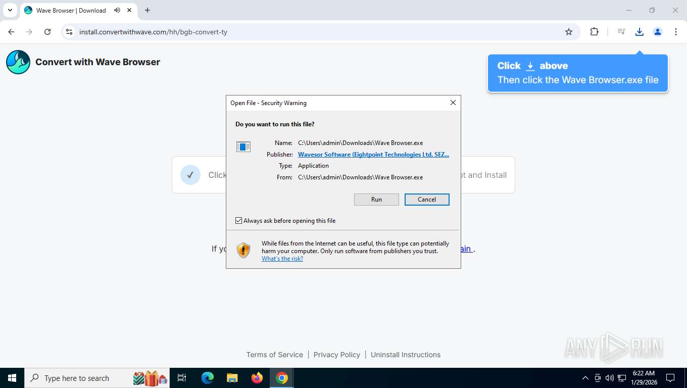
Task: Mute the Wave Browser tab audio
Action: click(x=117, y=10)
